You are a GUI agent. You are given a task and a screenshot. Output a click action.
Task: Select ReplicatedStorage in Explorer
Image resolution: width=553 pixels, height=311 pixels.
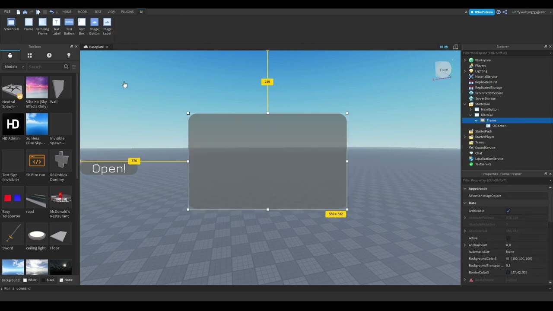click(x=488, y=88)
